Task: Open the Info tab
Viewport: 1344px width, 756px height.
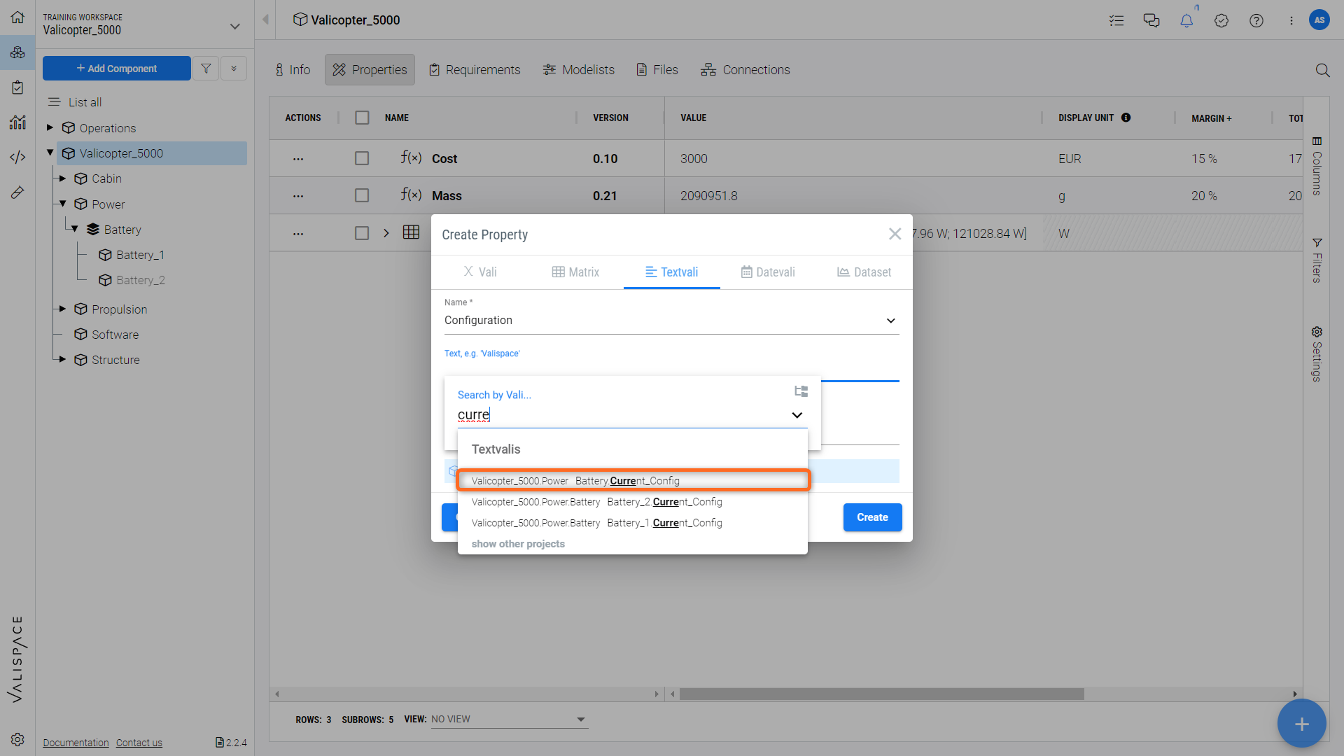Action: pos(293,70)
